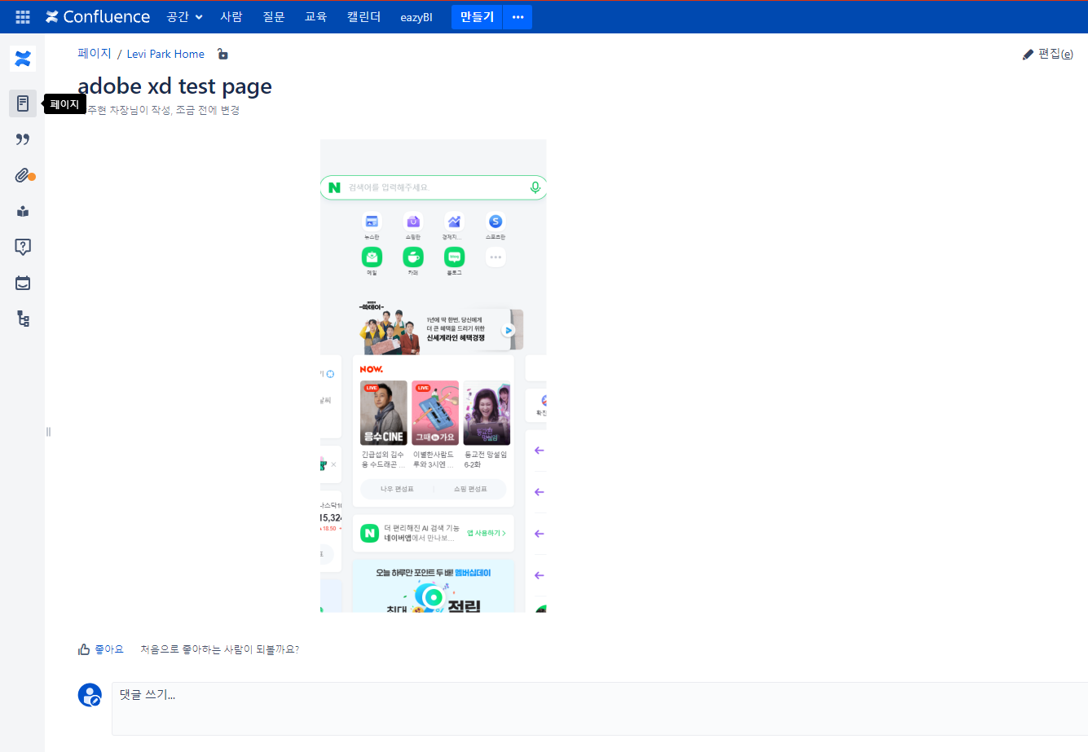Click the NOW. logo in the mockup
Screen dimensions: 1088x752
tap(371, 369)
